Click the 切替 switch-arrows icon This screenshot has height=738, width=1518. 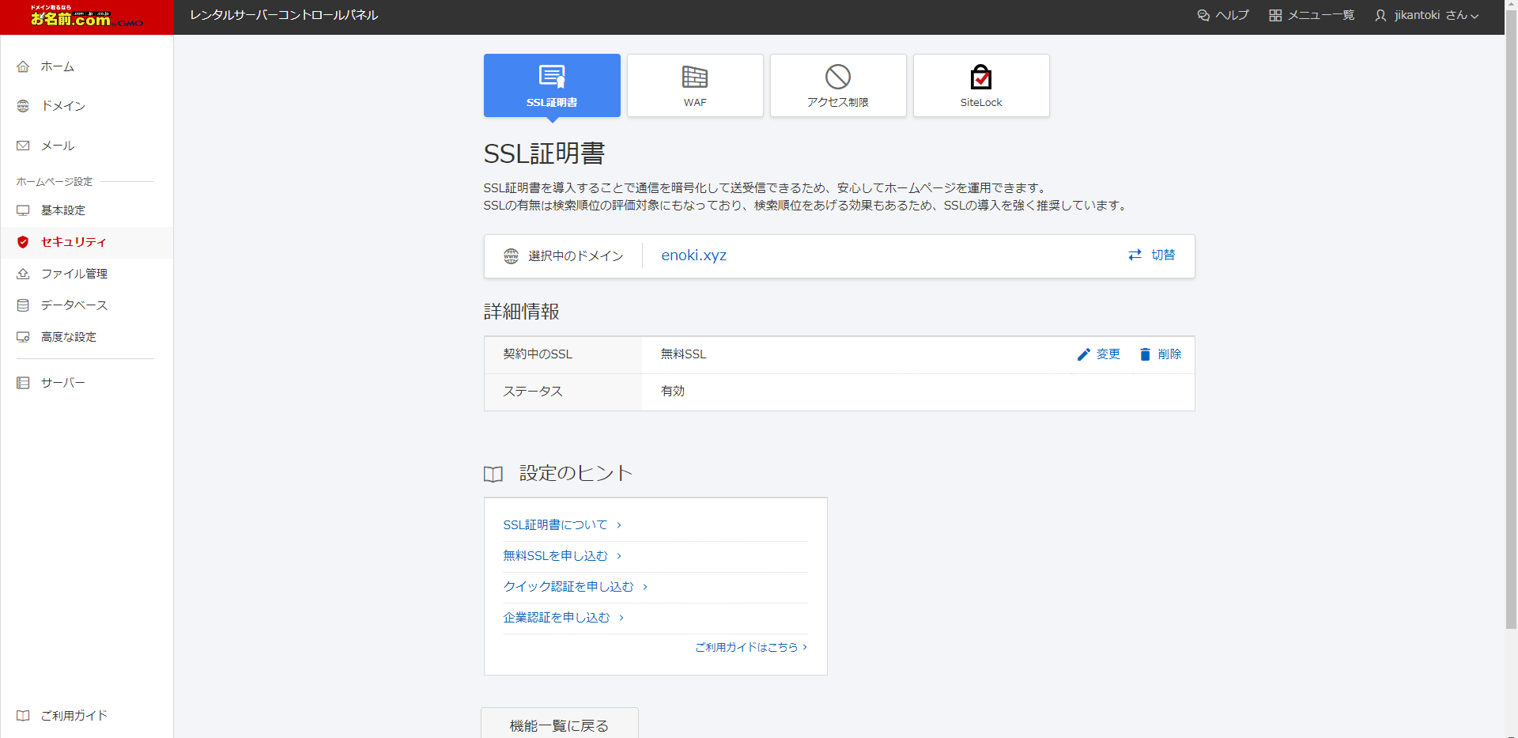click(x=1135, y=255)
